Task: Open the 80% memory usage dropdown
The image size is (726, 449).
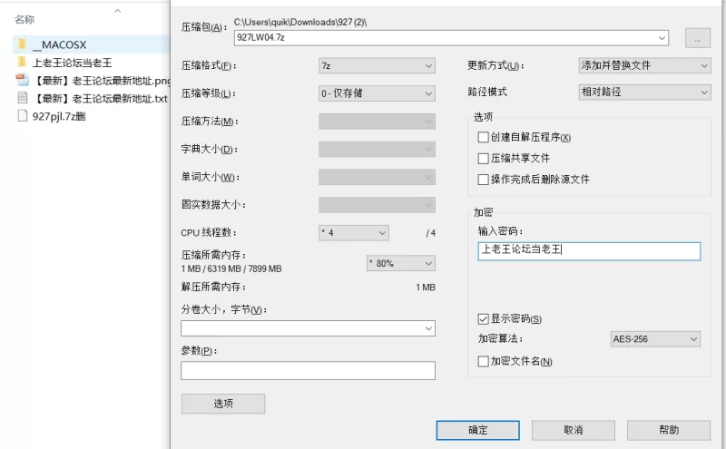Action: [401, 263]
